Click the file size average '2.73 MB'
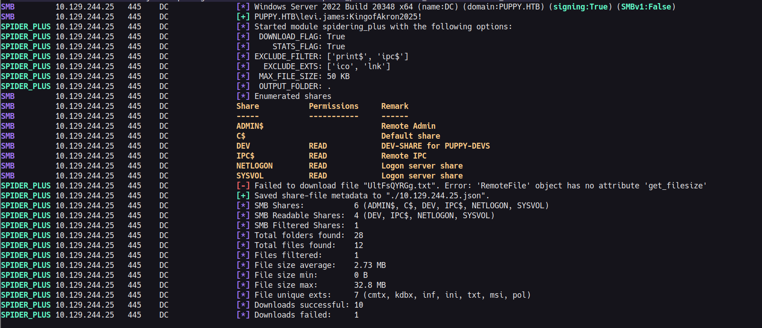 click(370, 265)
